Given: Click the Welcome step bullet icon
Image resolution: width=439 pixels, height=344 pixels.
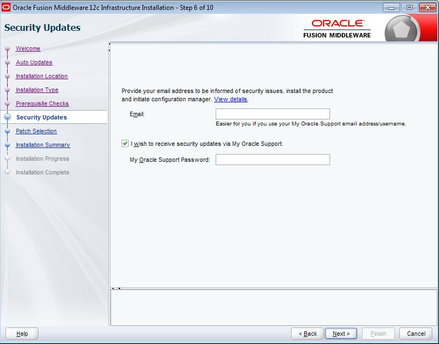Looking at the screenshot, I should tap(8, 49).
